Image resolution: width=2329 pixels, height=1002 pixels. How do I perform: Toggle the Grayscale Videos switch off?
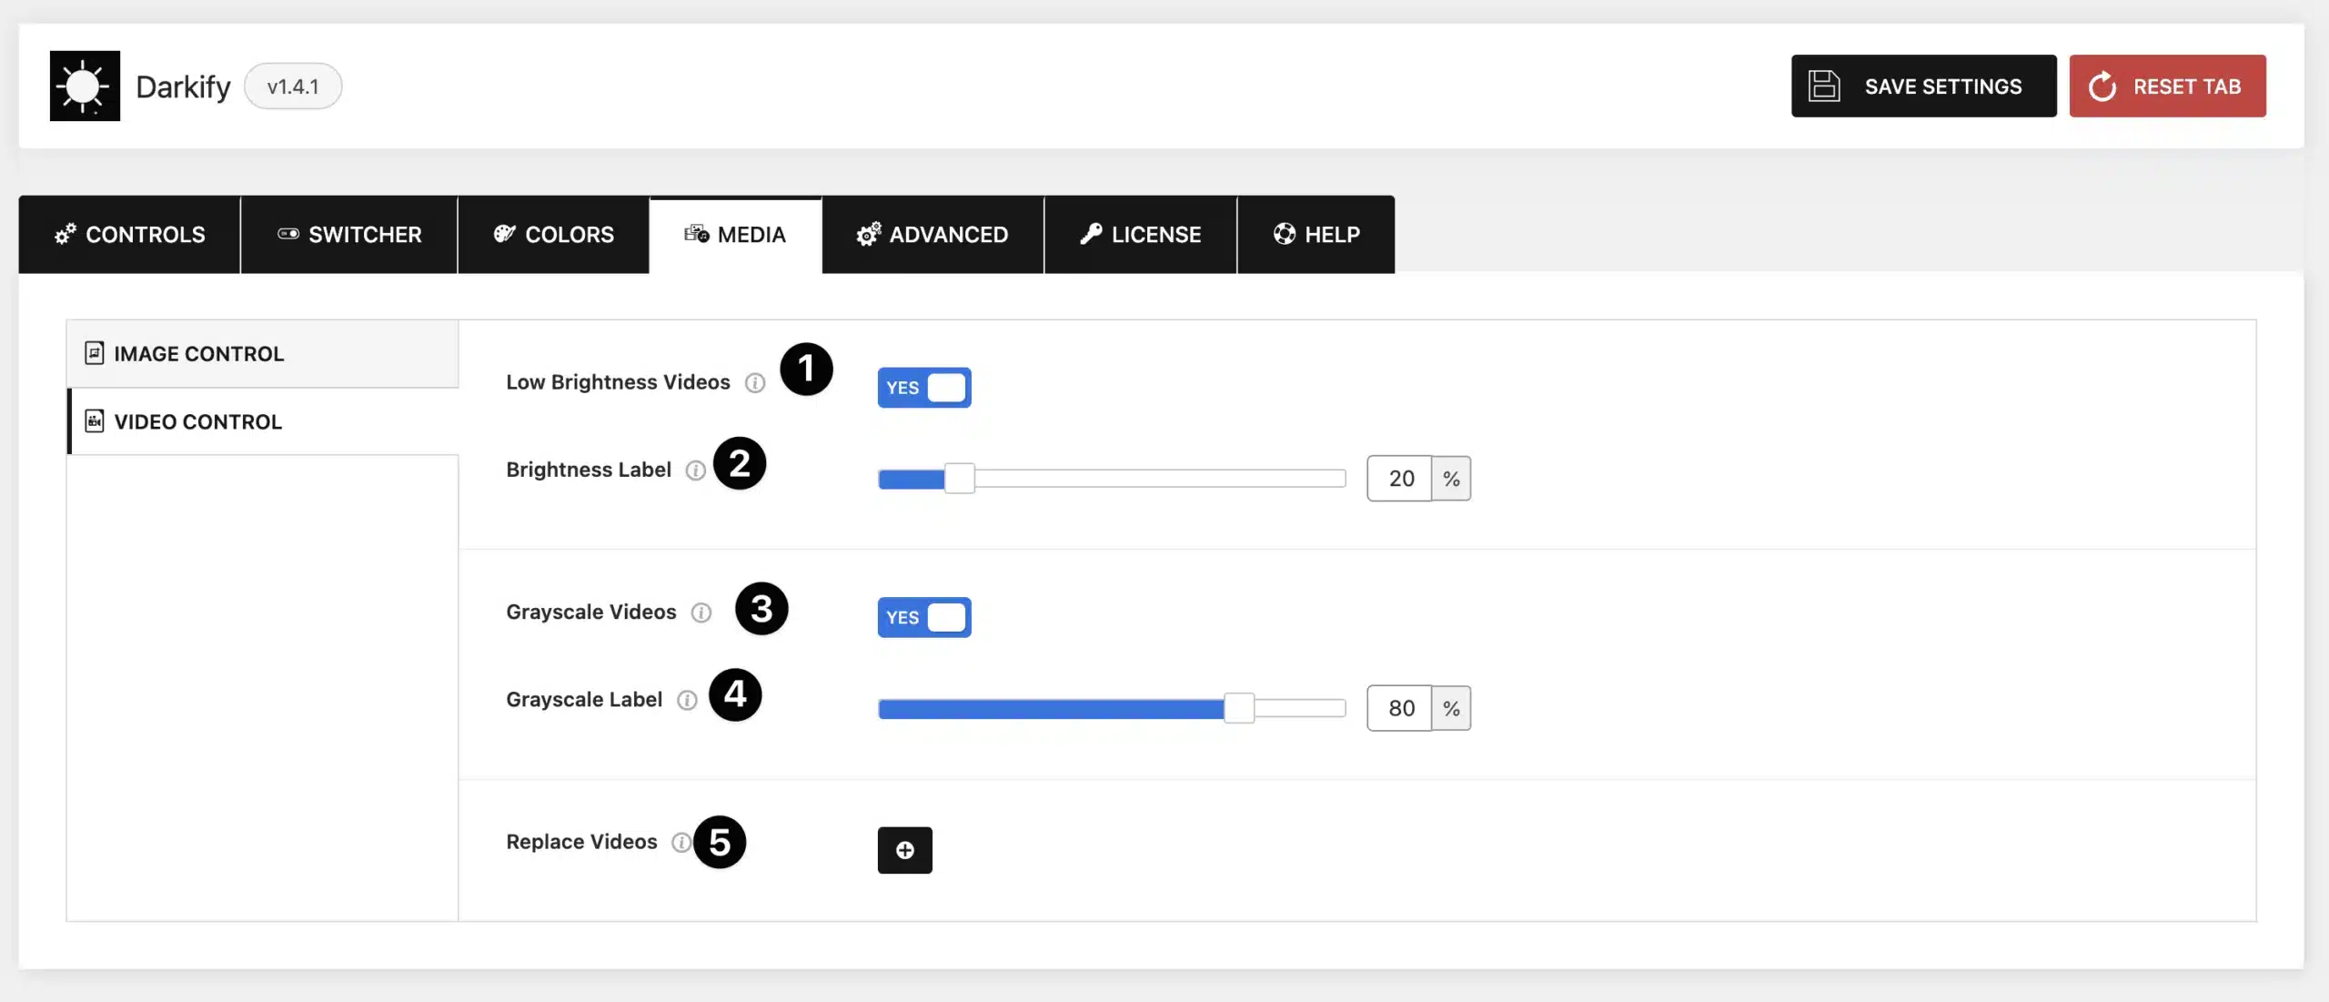coord(924,617)
